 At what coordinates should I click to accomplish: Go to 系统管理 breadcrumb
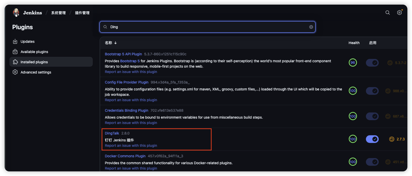point(58,13)
